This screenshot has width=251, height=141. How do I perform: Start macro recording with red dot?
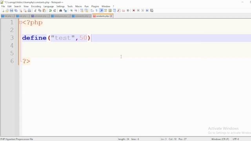134,11
